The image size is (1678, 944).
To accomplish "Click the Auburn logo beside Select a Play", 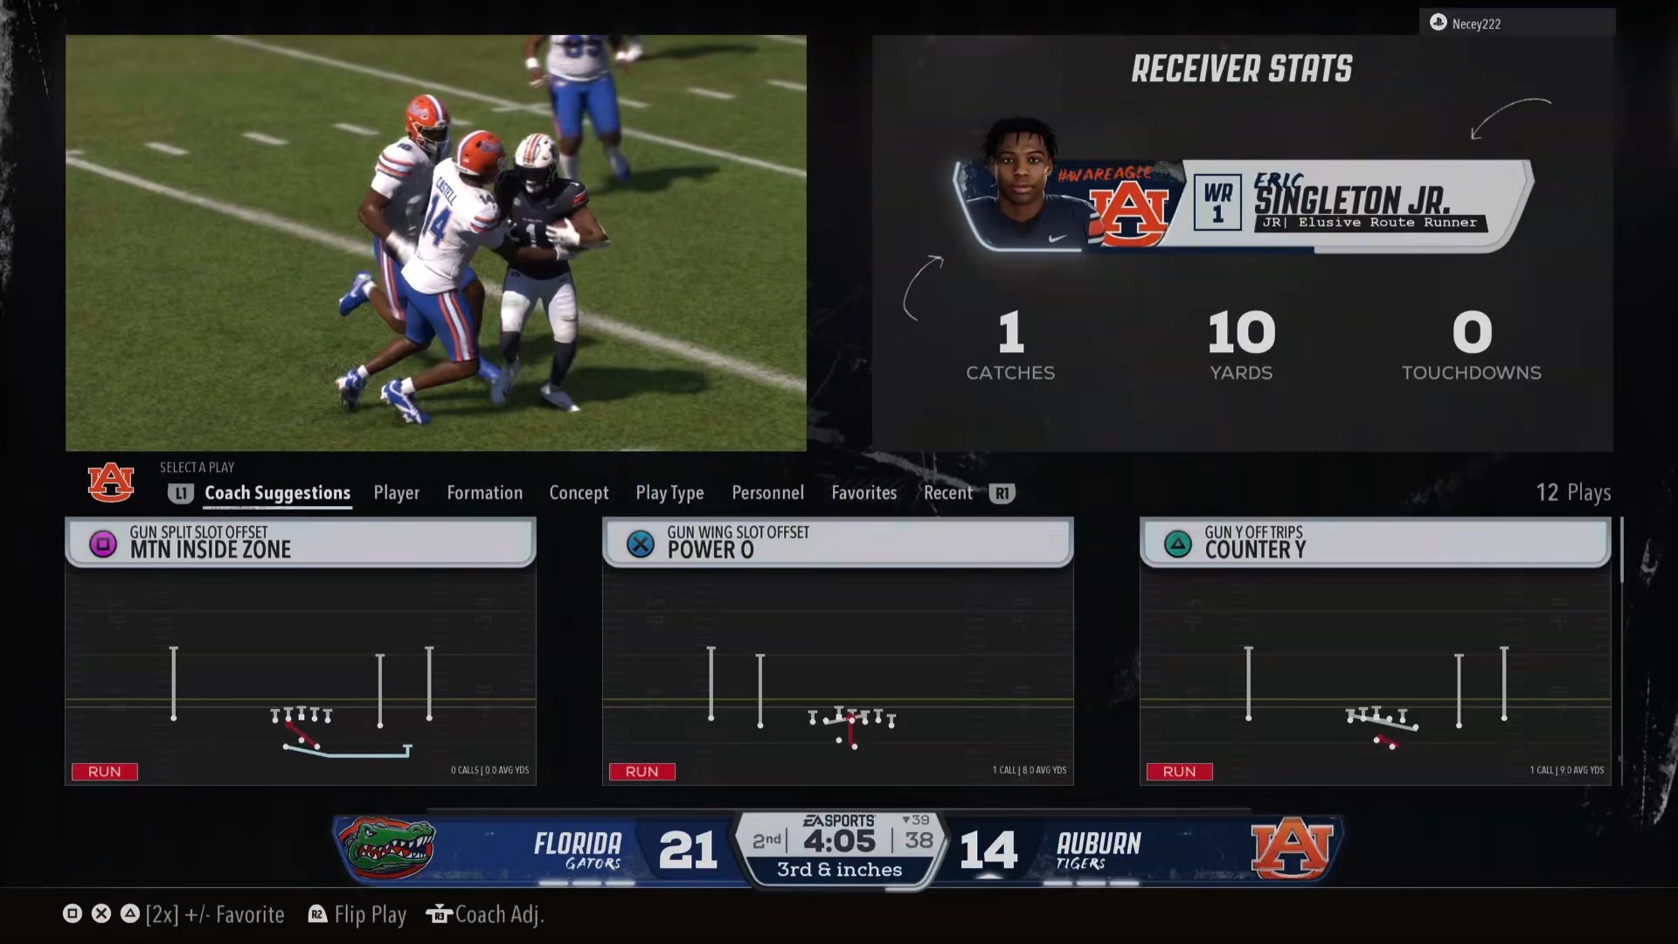I will pos(111,482).
